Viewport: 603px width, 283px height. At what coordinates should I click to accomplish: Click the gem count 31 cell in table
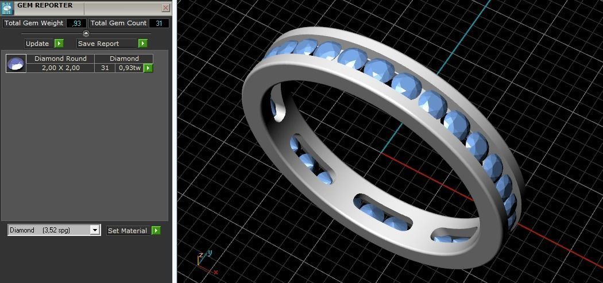tap(105, 68)
